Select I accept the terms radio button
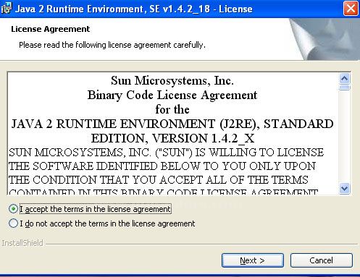The image size is (360, 277). pos(13,209)
